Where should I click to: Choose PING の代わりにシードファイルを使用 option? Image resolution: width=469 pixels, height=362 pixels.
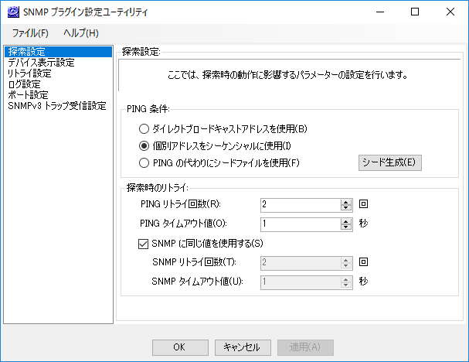[144, 163]
